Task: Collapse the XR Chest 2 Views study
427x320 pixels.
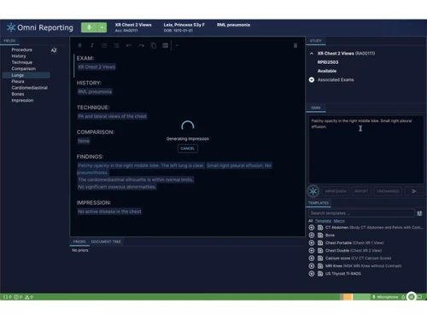Action: [312, 54]
